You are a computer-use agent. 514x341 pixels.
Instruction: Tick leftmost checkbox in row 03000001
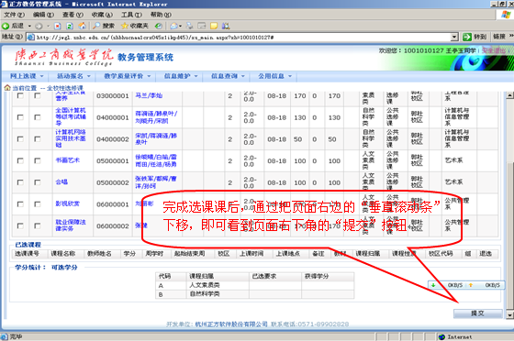click(20, 95)
